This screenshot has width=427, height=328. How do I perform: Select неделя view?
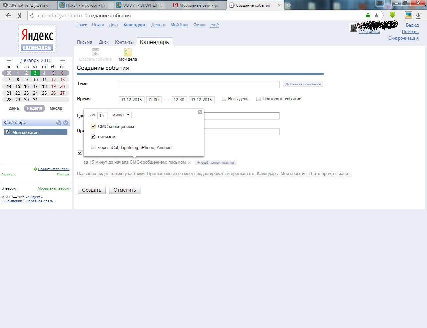[35, 108]
